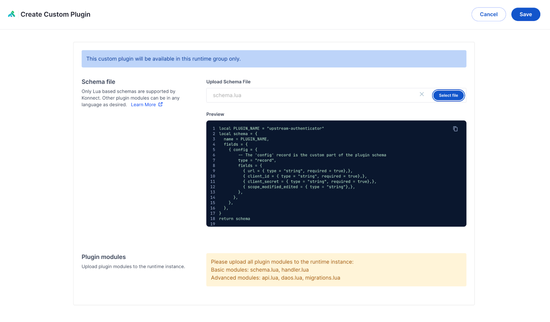Screen dimensions: 550x322
Task: Click the PLUGIN_NAME line in the code preview
Action: [x=271, y=128]
